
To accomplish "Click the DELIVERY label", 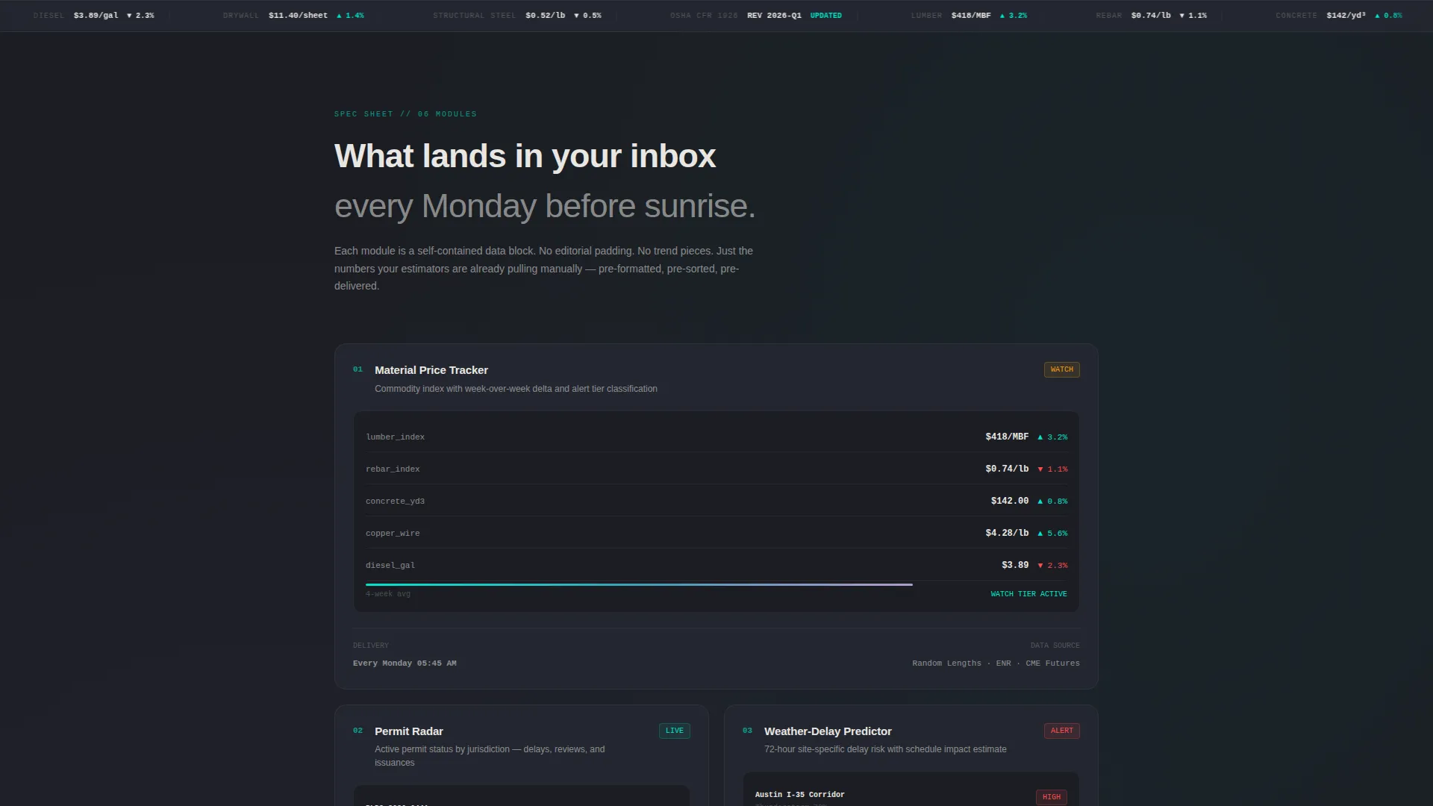I will click(x=371, y=646).
